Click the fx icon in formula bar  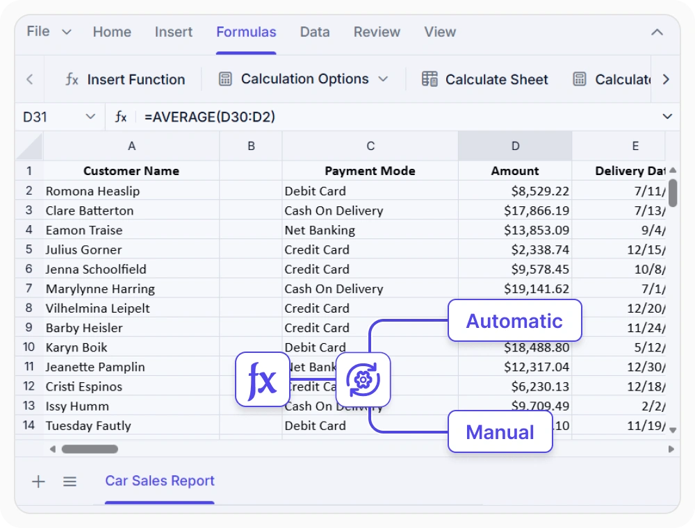121,117
